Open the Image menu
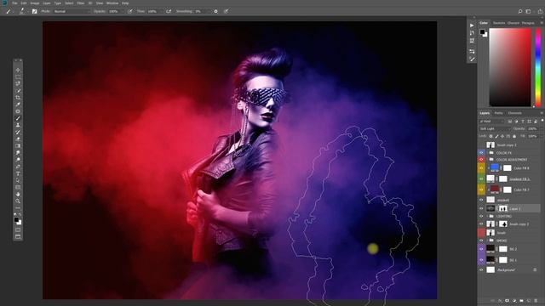The height and width of the screenshot is (306, 545). coord(35,3)
